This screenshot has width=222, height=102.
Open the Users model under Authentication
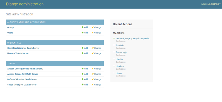tap(10, 33)
